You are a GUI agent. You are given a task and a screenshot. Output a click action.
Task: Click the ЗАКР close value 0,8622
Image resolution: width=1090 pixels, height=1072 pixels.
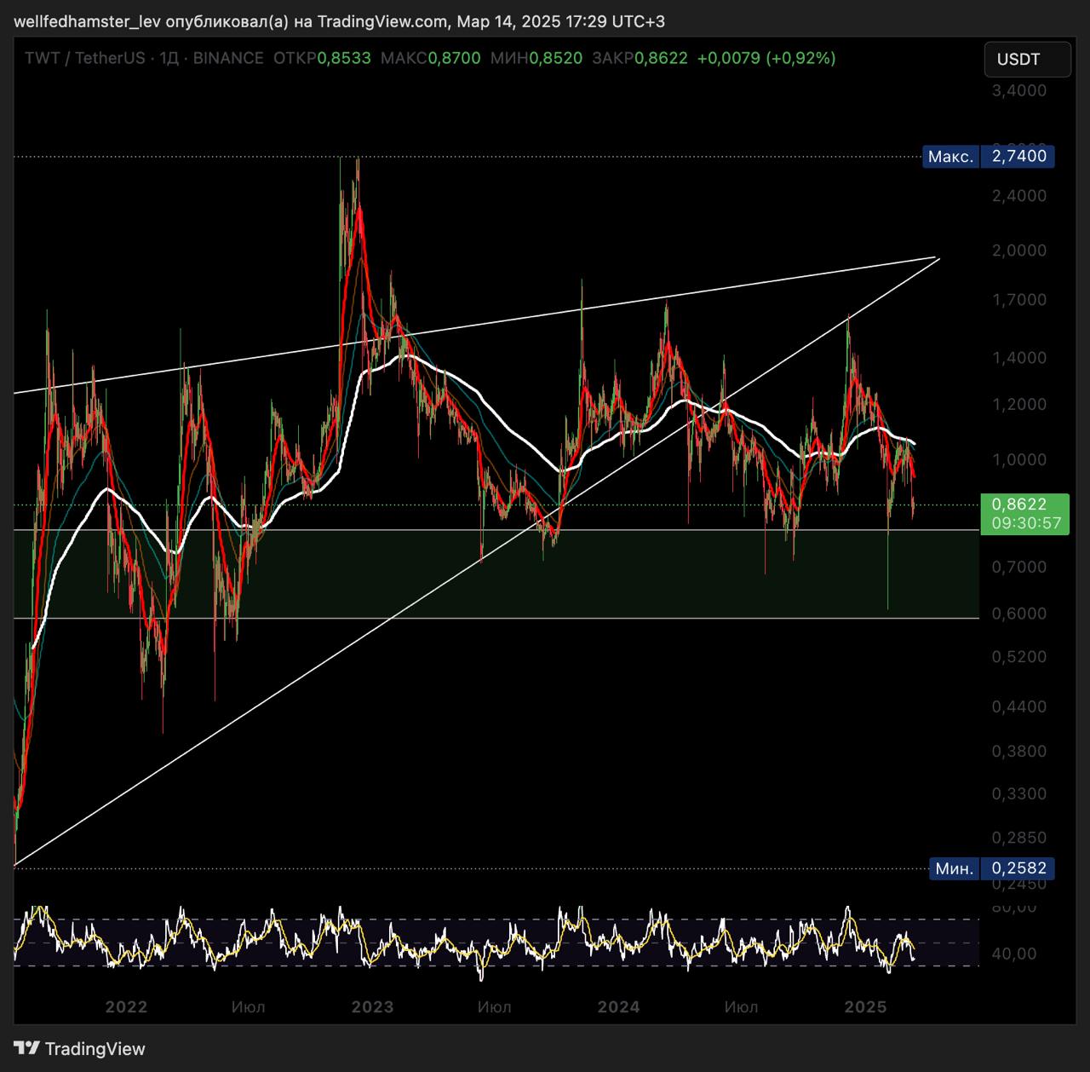click(661, 58)
